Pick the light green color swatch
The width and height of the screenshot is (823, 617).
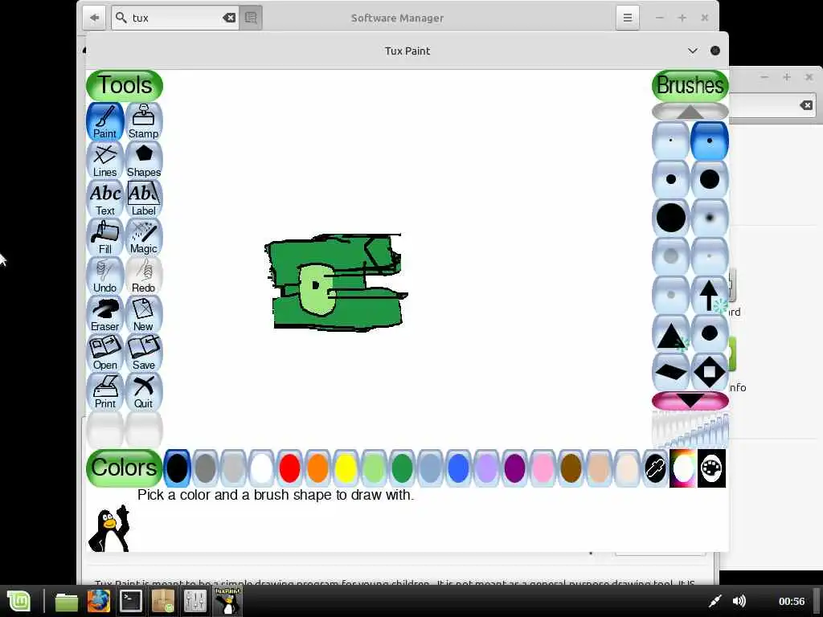tap(374, 468)
